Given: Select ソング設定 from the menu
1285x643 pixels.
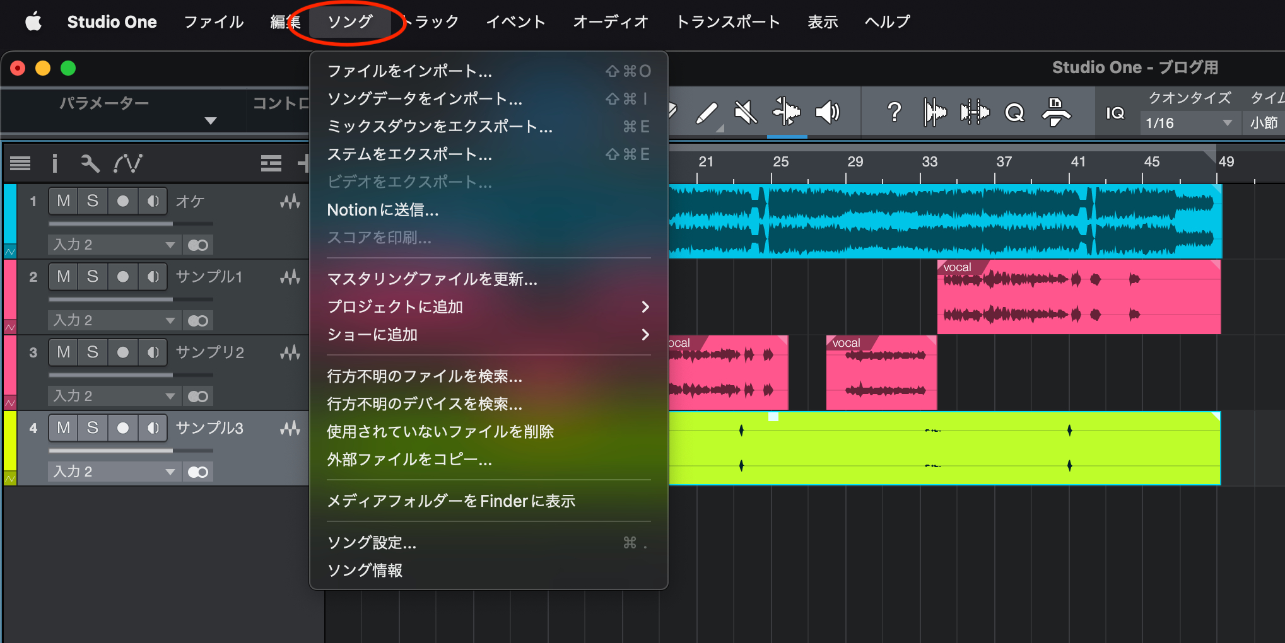Looking at the screenshot, I should tap(371, 543).
